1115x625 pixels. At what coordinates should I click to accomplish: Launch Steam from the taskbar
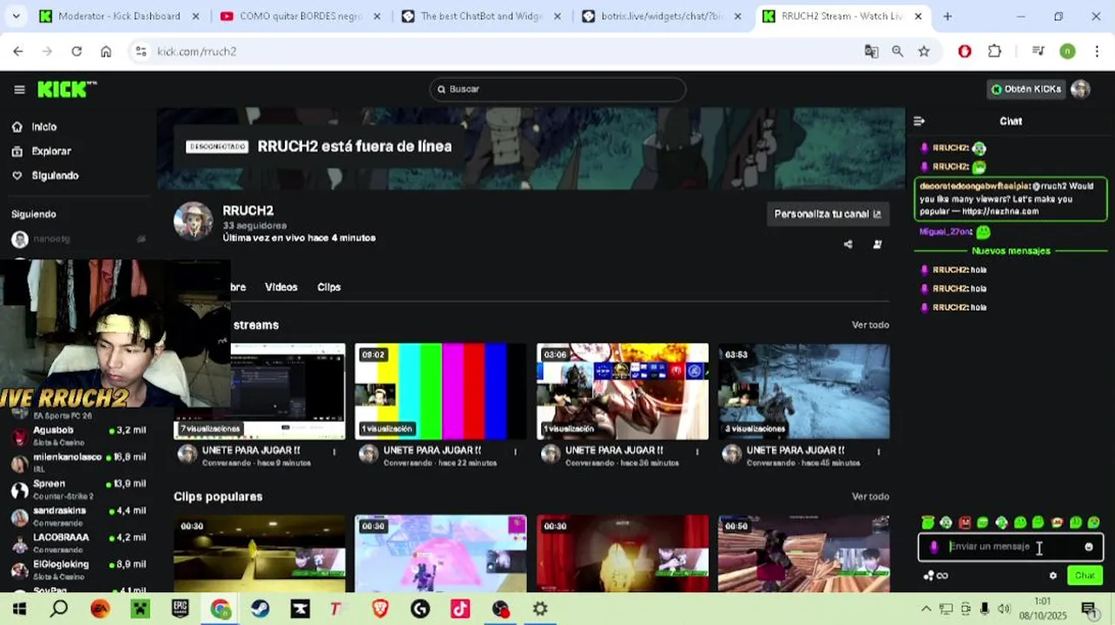pyautogui.click(x=260, y=609)
